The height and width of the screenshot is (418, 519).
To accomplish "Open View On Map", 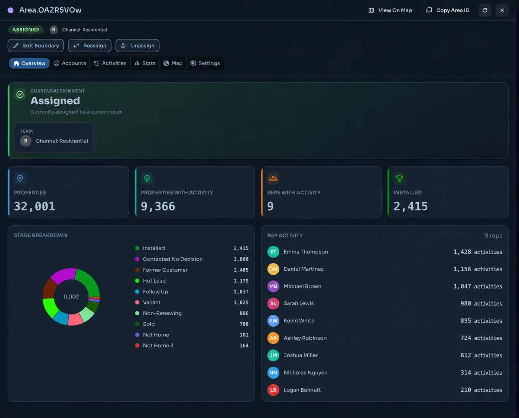I will [x=390, y=10].
